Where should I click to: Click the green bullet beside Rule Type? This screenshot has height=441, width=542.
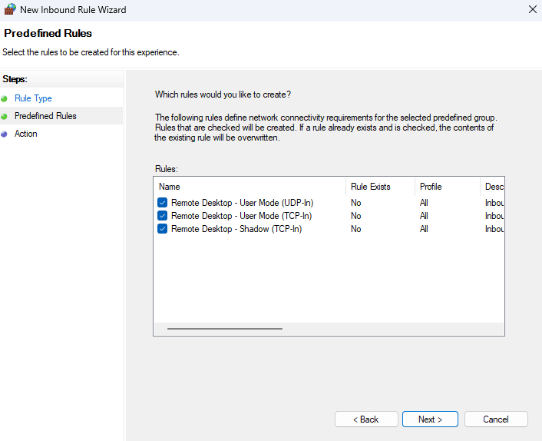(5, 98)
